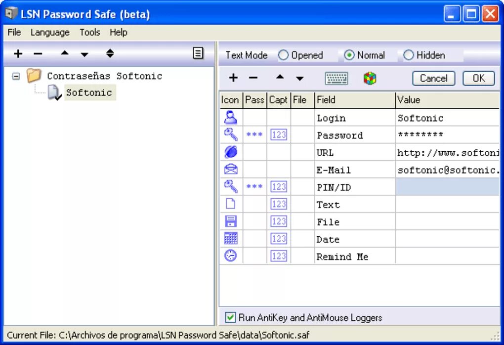
Task: Click the 'E-Mail' field label
Action: 334,170
